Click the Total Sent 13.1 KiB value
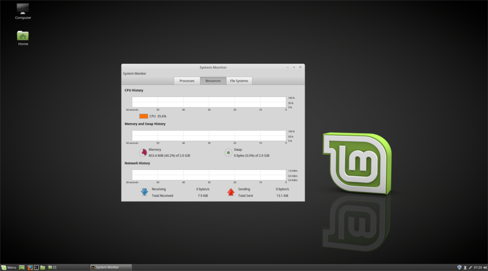Viewport: 488px width, 271px height. click(x=282, y=196)
